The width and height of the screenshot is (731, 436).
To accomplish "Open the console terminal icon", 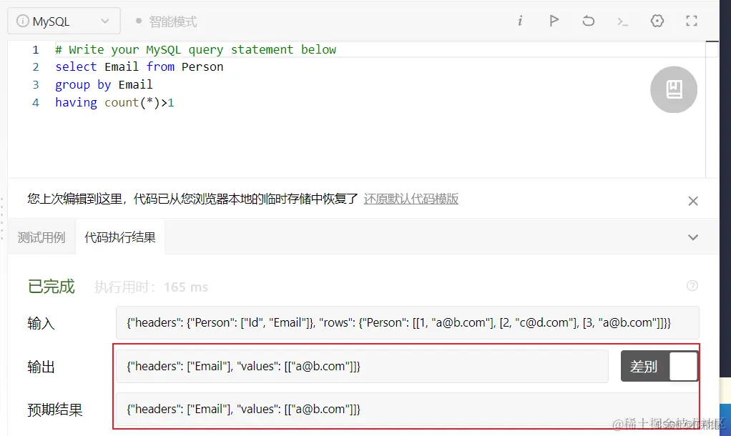I will tap(622, 21).
